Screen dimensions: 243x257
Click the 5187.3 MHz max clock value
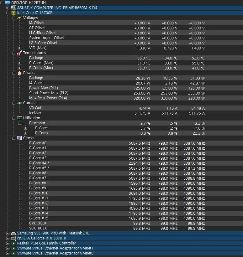pyautogui.click(x=194, y=168)
